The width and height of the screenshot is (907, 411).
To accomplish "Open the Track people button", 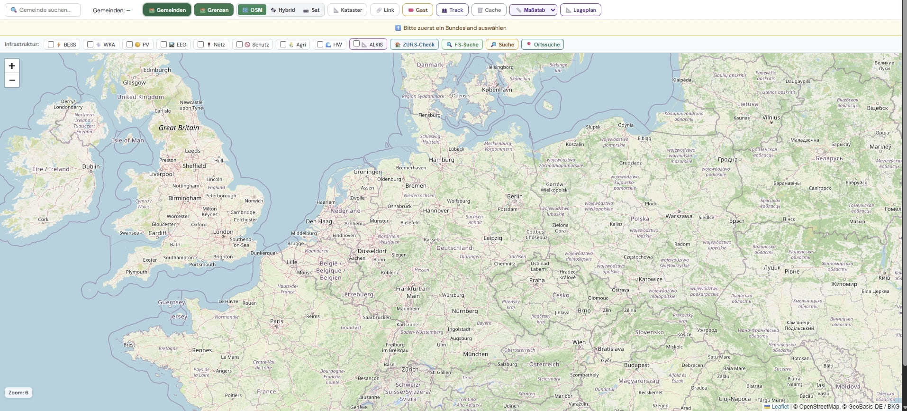I will click(x=452, y=10).
